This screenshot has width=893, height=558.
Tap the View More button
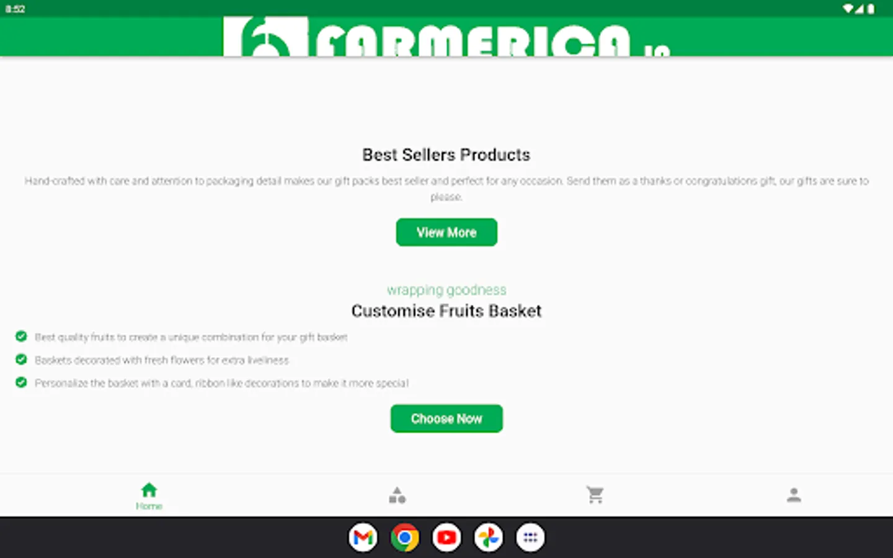coord(446,232)
